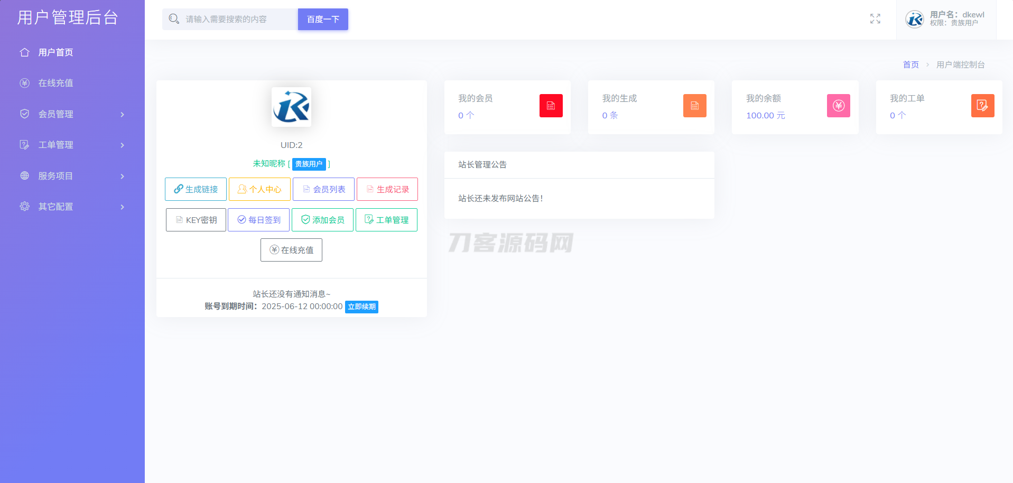Expand the 其它配置 sidebar menu
The image size is (1013, 483).
pos(72,207)
